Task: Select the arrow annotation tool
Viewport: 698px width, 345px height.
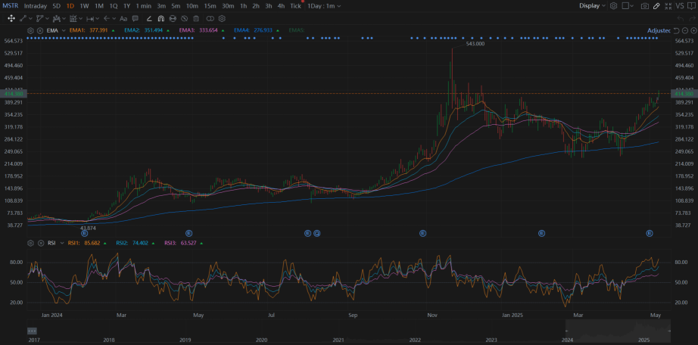Action: 107,19
